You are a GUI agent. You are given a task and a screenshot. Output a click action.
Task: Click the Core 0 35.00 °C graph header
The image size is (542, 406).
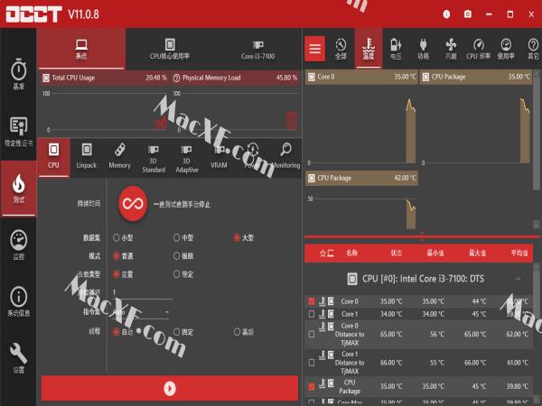(361, 77)
